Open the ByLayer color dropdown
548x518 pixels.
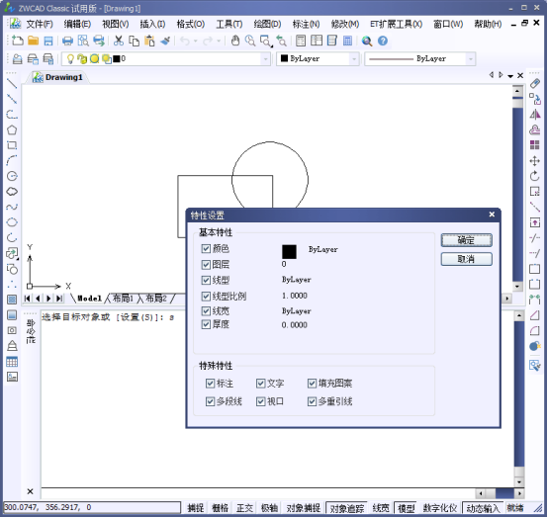[354, 59]
